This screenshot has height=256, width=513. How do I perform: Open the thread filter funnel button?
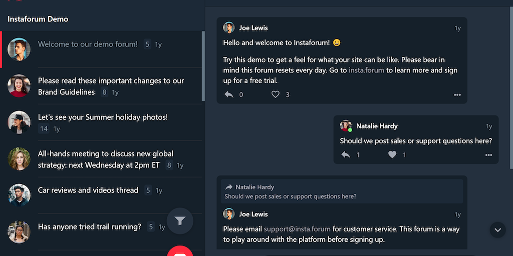(x=180, y=221)
